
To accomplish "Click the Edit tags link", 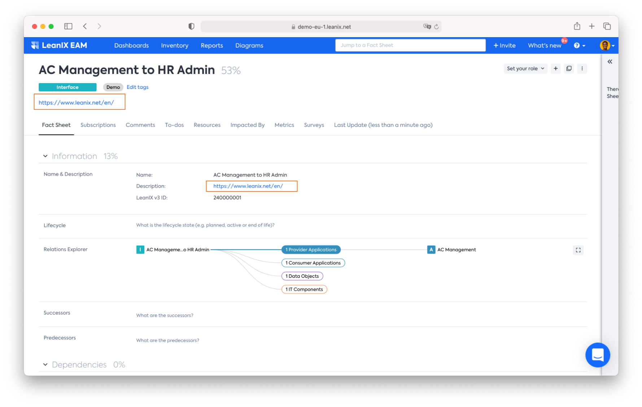I will (x=137, y=87).
